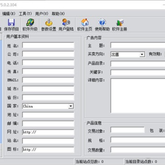Click the 规格 specification input field

point(138,140)
